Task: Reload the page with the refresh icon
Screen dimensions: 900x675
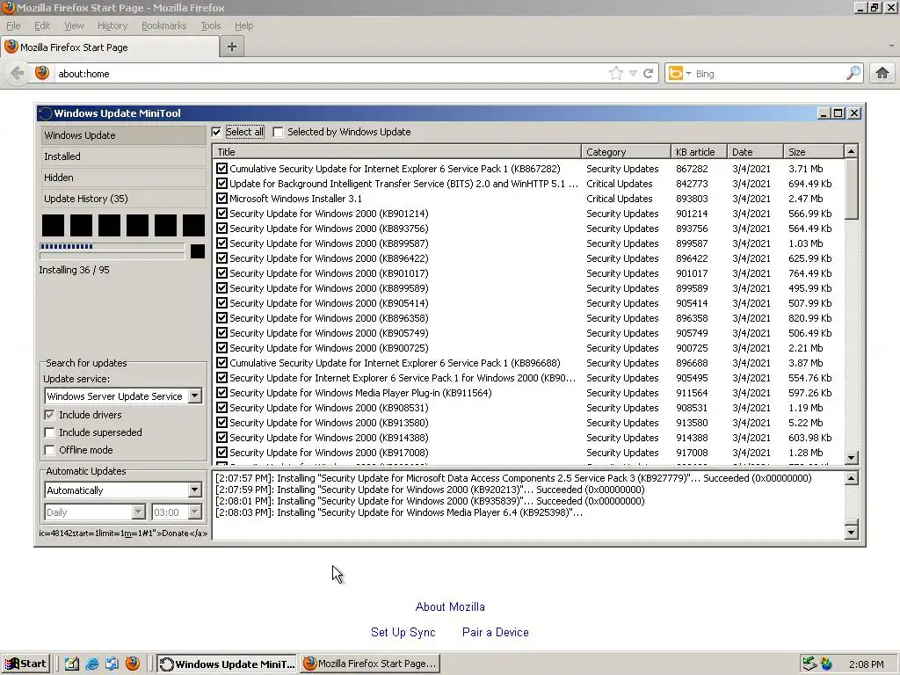Action: (x=648, y=74)
